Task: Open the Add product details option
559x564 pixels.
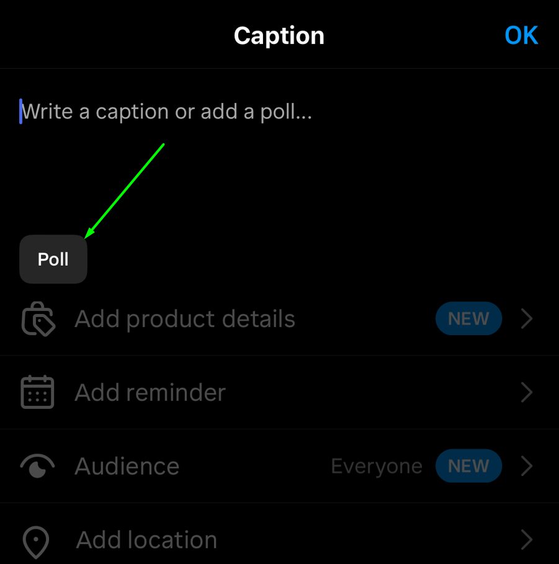Action: point(185,319)
